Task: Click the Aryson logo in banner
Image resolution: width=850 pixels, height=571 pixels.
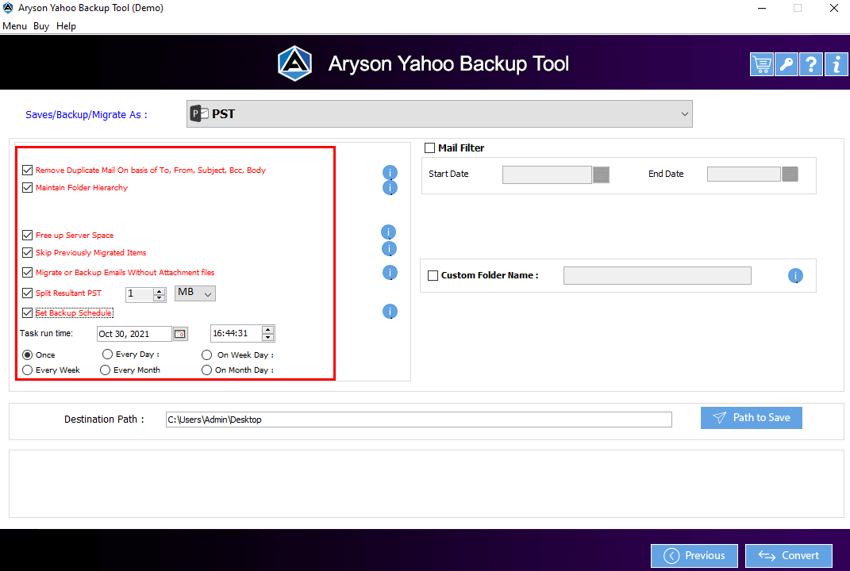Action: [x=295, y=63]
